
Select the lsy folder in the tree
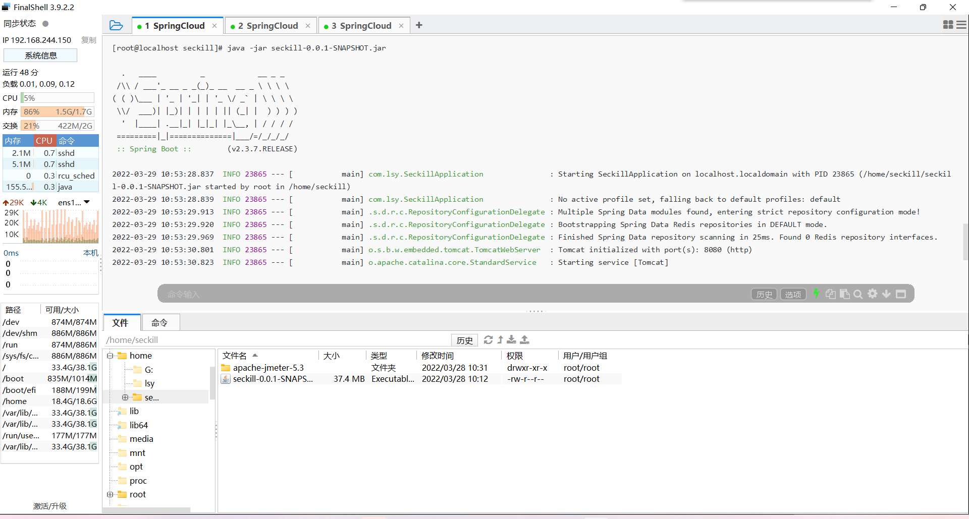(x=149, y=383)
